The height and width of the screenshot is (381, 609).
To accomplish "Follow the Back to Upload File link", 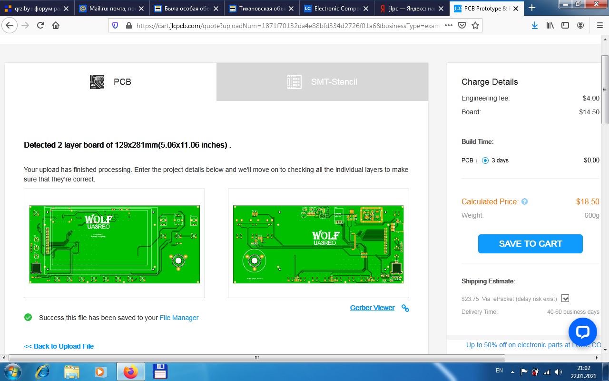I will pyautogui.click(x=59, y=346).
